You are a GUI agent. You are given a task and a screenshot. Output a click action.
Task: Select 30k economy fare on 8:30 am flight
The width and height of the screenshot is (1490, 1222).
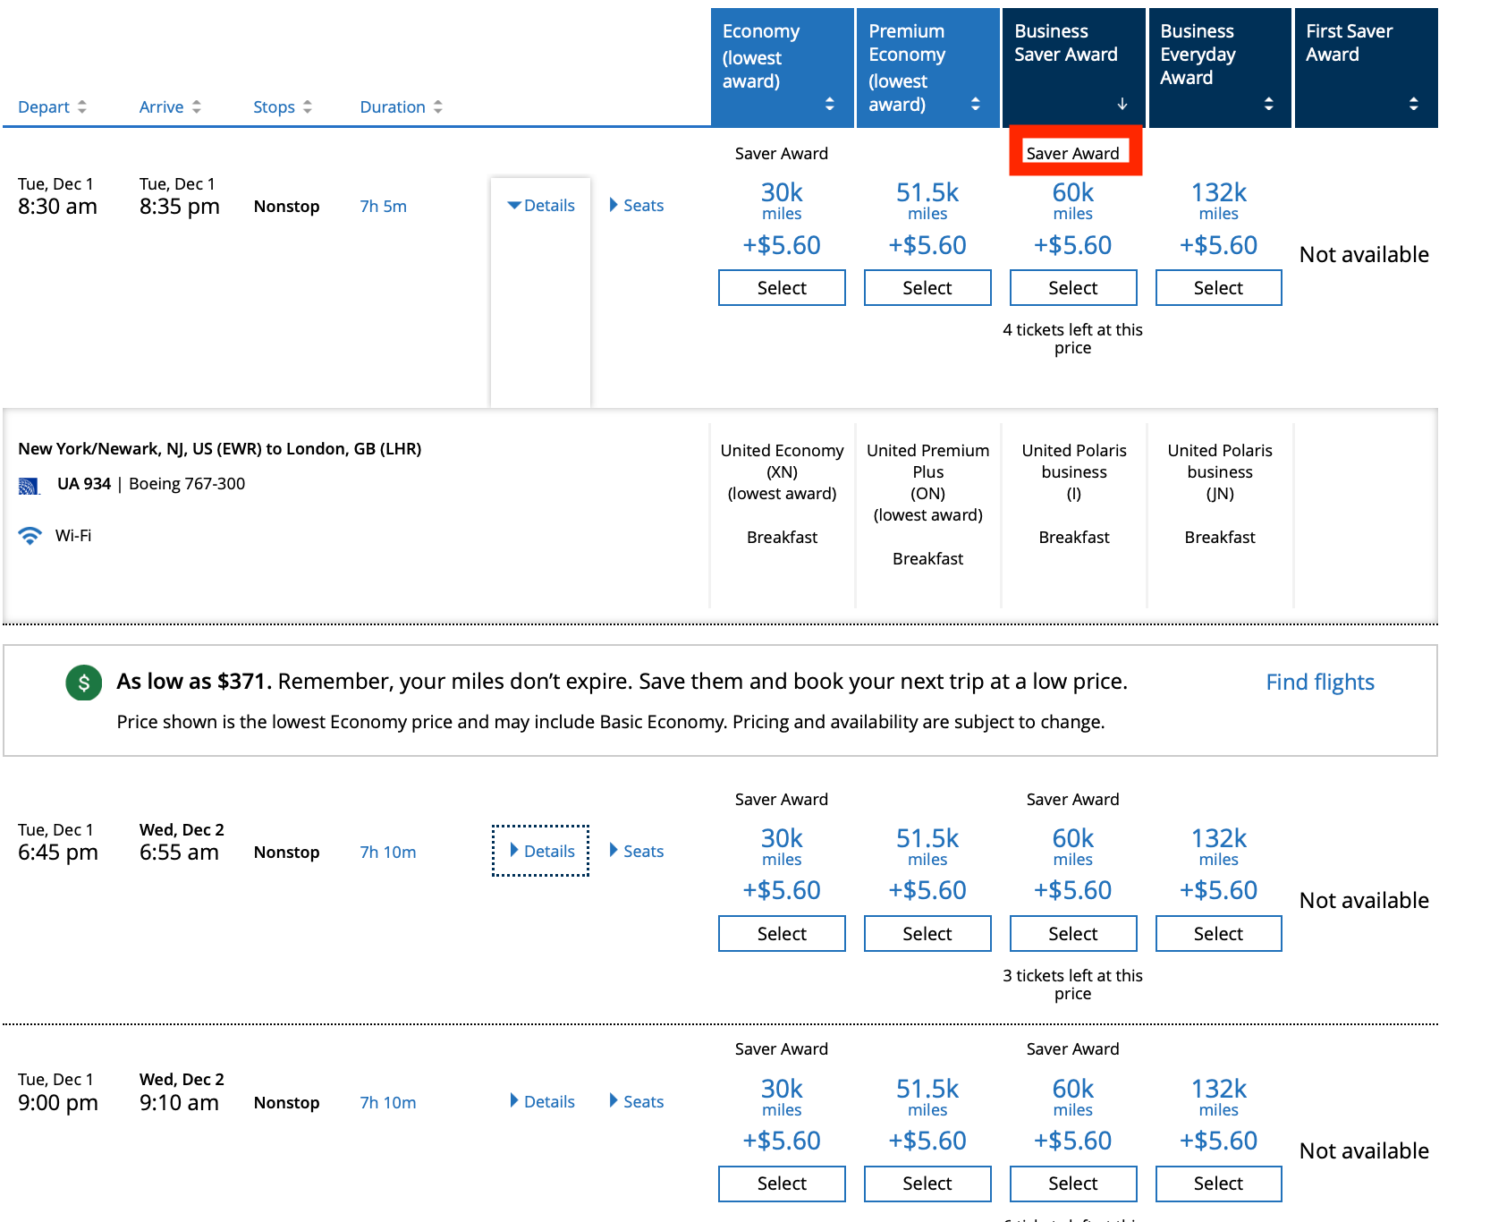tap(782, 288)
